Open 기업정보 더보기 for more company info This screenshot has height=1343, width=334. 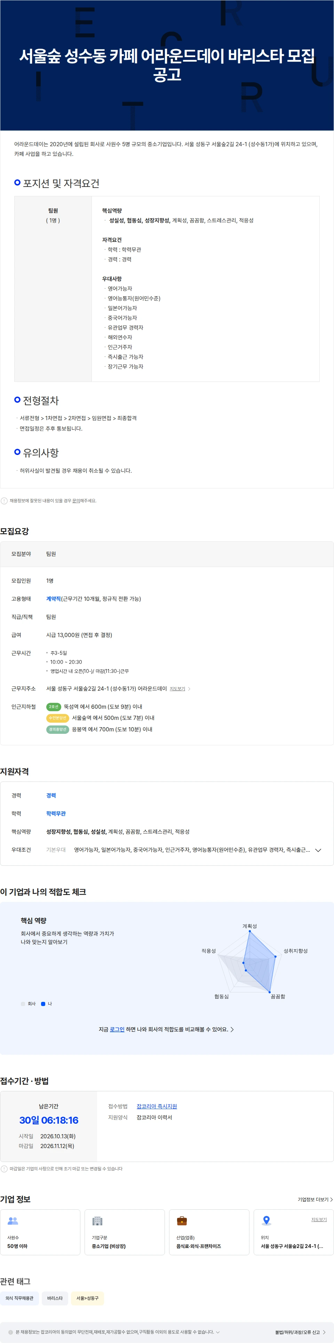[x=315, y=1199]
